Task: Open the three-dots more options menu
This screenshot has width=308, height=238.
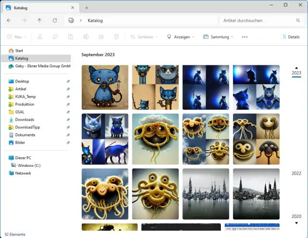Action: click(244, 37)
